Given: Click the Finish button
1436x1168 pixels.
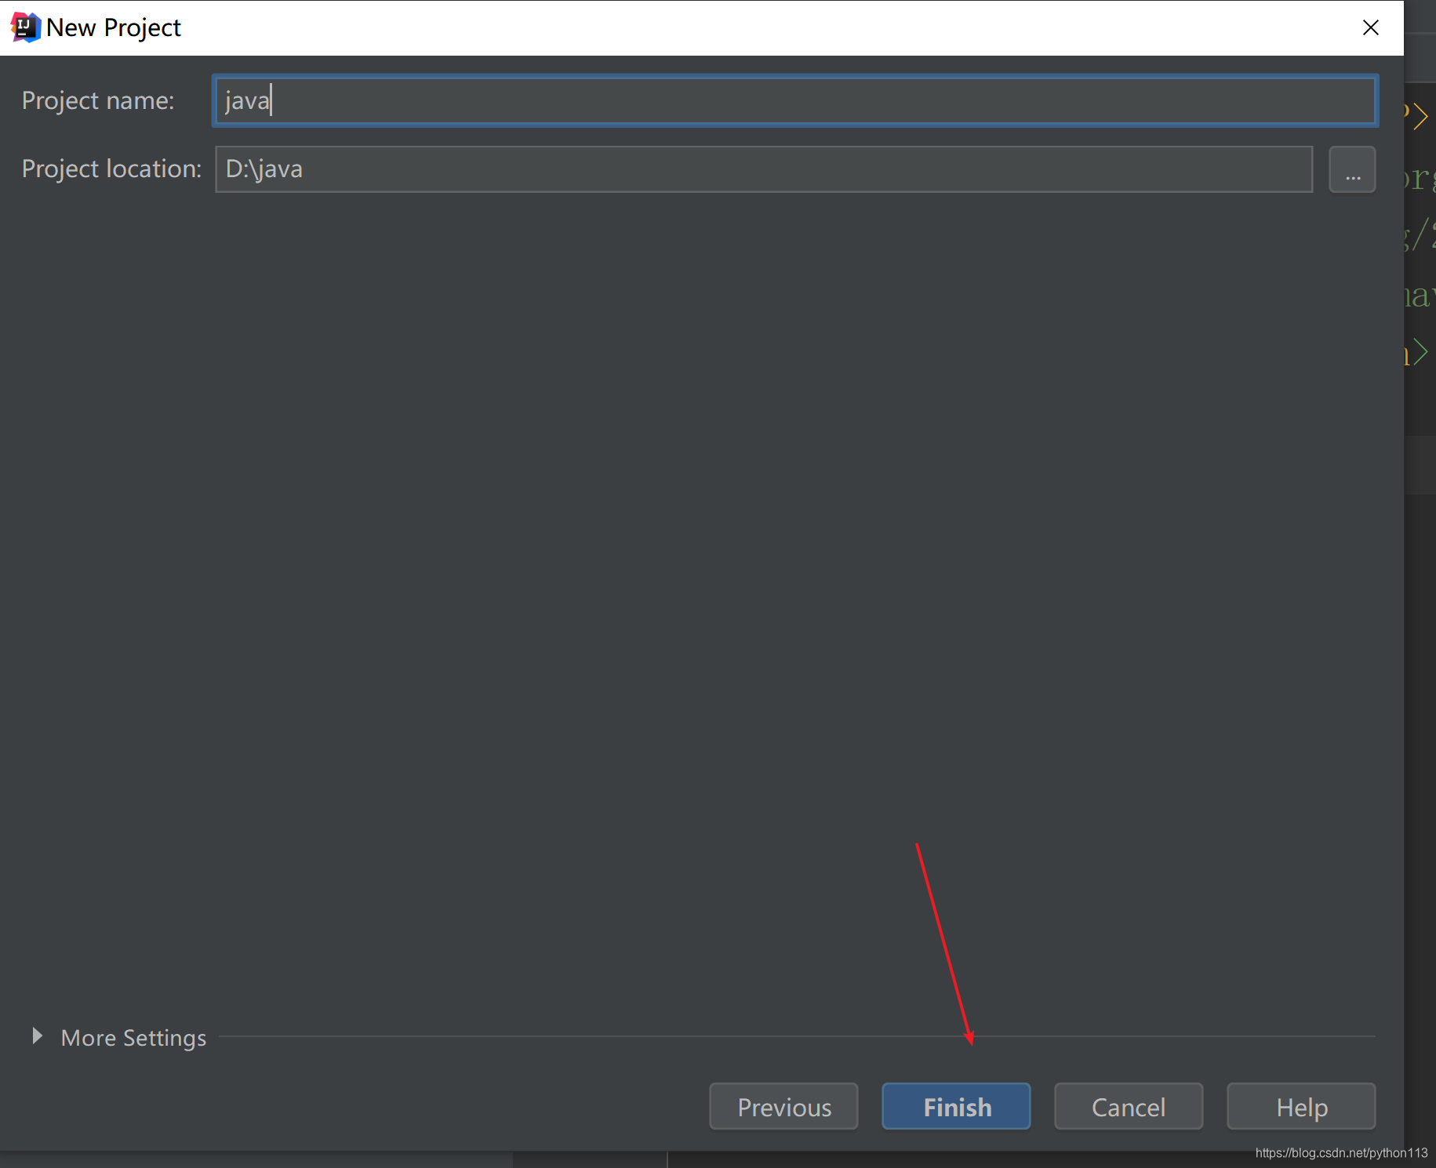Looking at the screenshot, I should [x=956, y=1106].
